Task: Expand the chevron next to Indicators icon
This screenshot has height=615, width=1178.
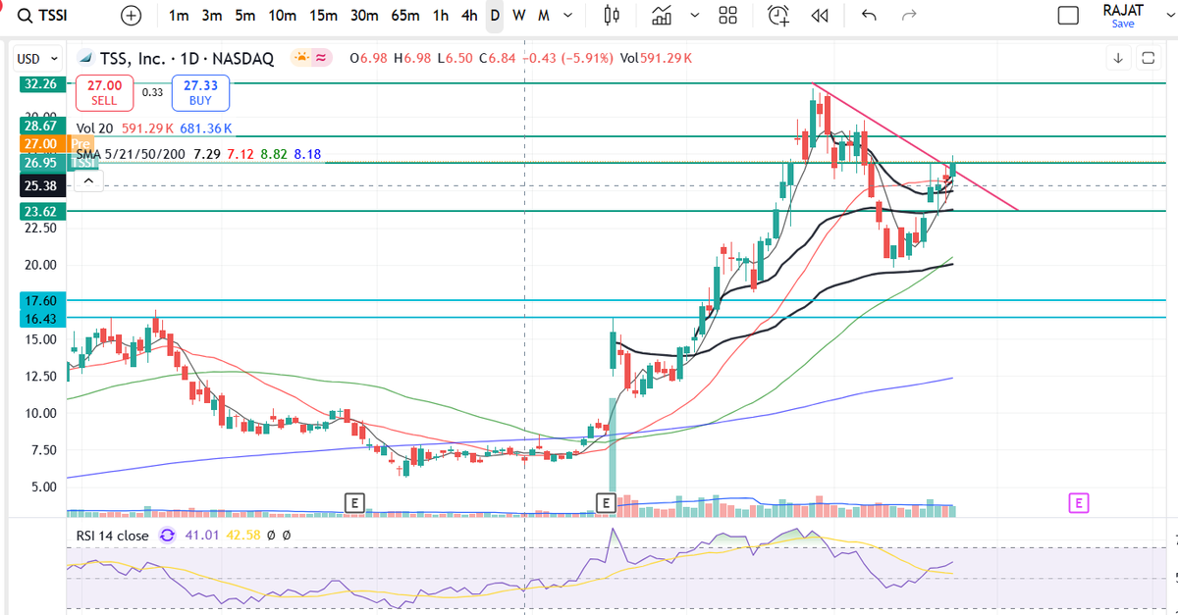Action: [x=695, y=16]
